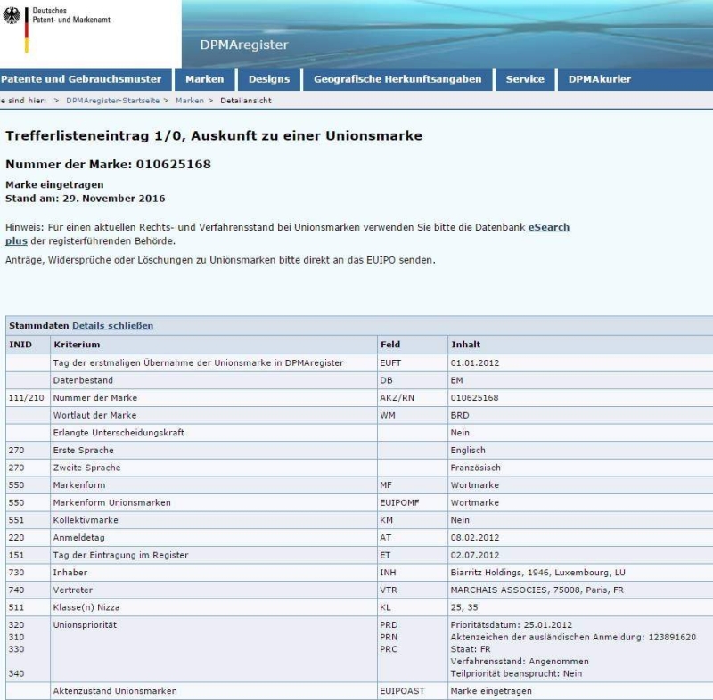Image resolution: width=713 pixels, height=700 pixels.
Task: Click the DPMAregister banner title
Action: click(238, 45)
